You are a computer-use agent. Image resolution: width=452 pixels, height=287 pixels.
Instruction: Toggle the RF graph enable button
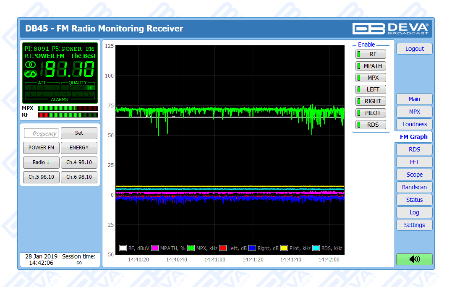371,54
